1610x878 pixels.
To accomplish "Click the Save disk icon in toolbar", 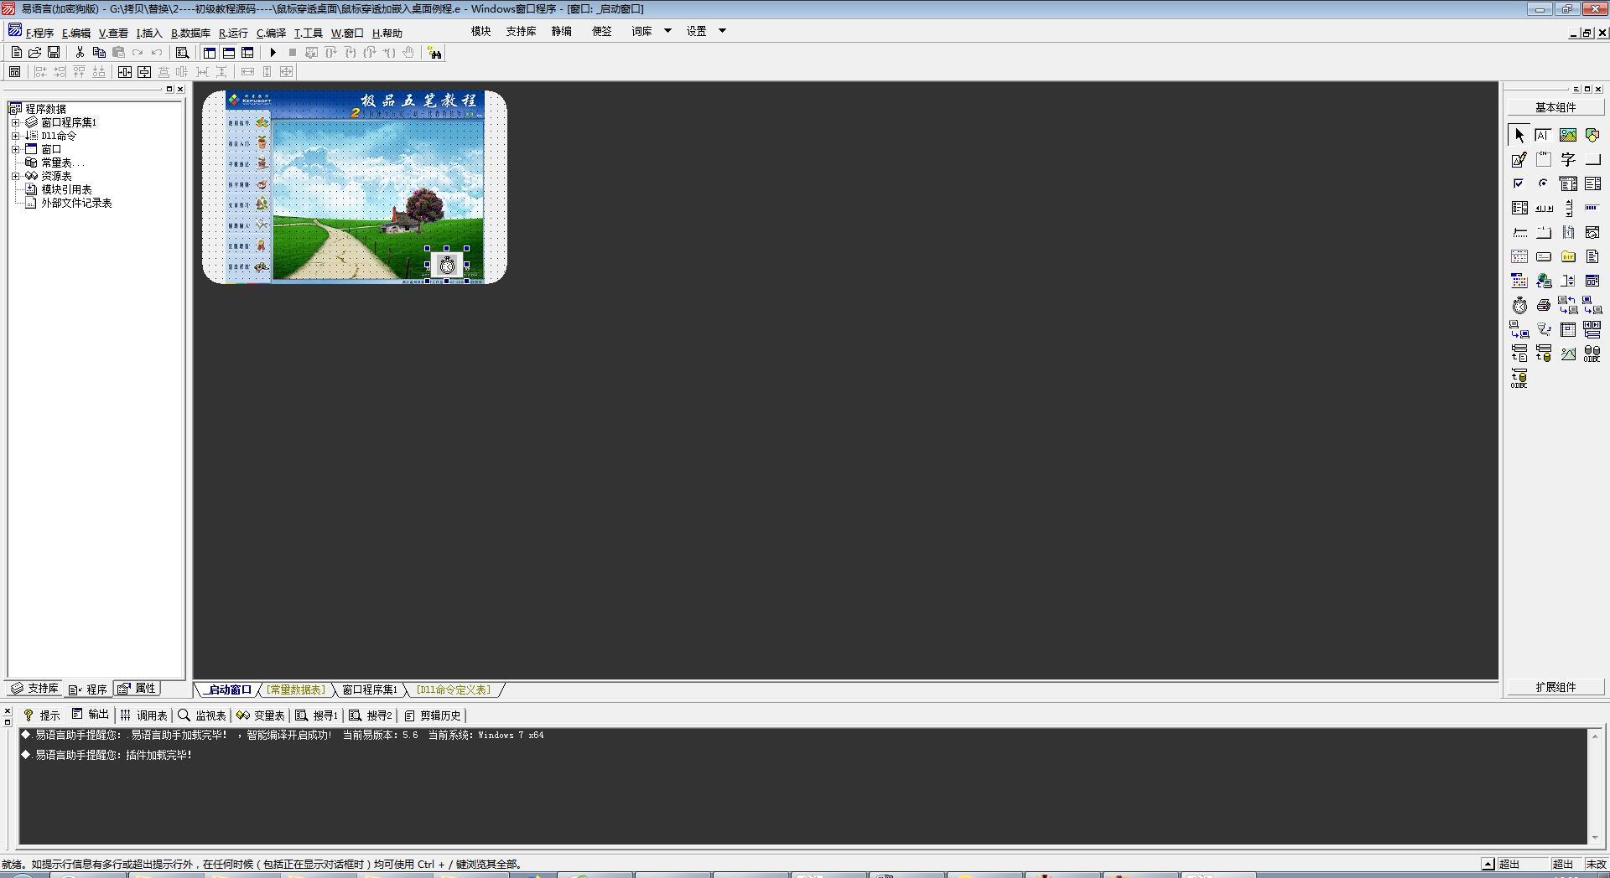I will (54, 53).
